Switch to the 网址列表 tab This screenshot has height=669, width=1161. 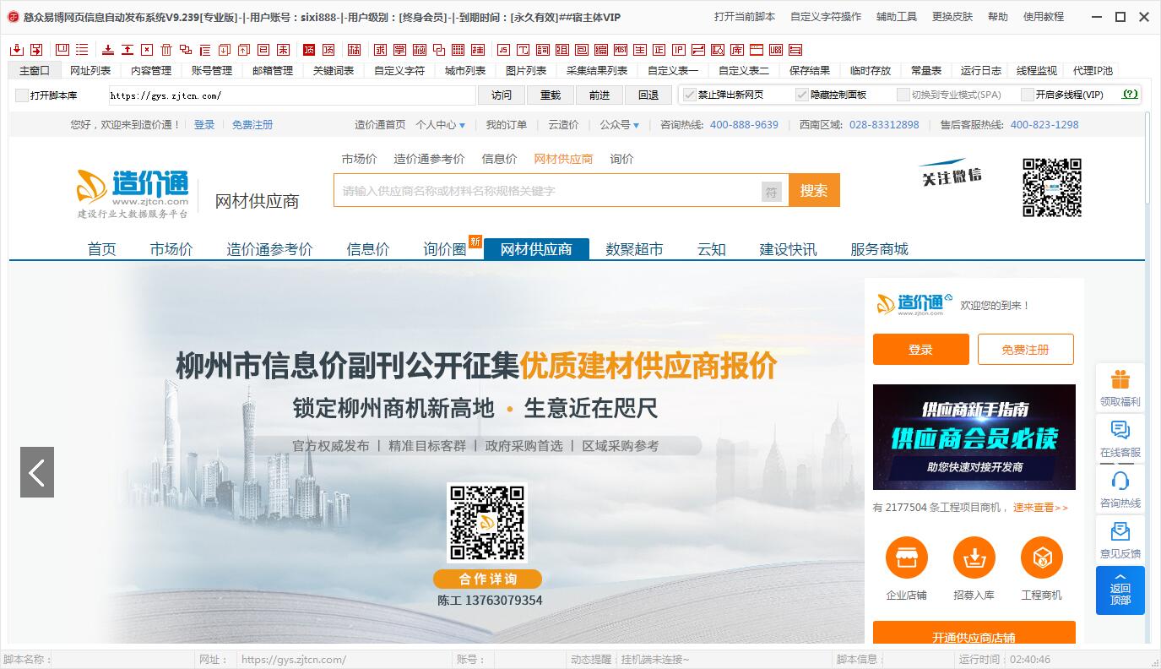(90, 70)
